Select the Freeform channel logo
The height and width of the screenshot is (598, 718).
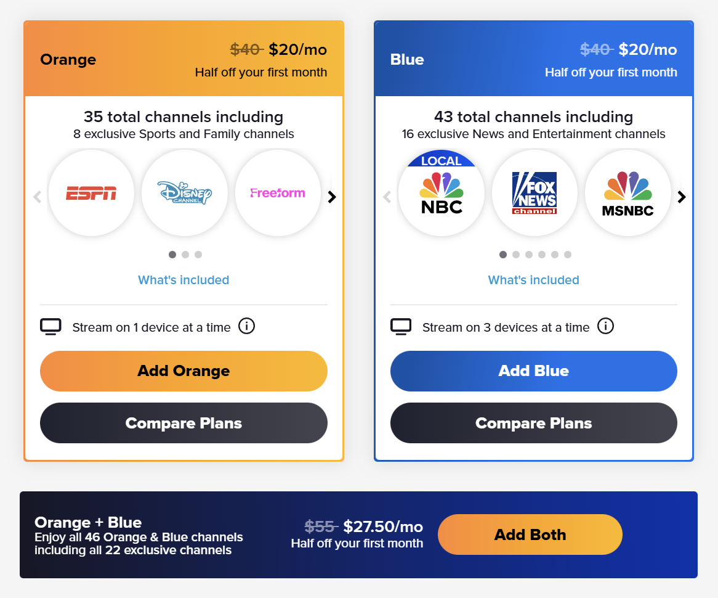[278, 193]
